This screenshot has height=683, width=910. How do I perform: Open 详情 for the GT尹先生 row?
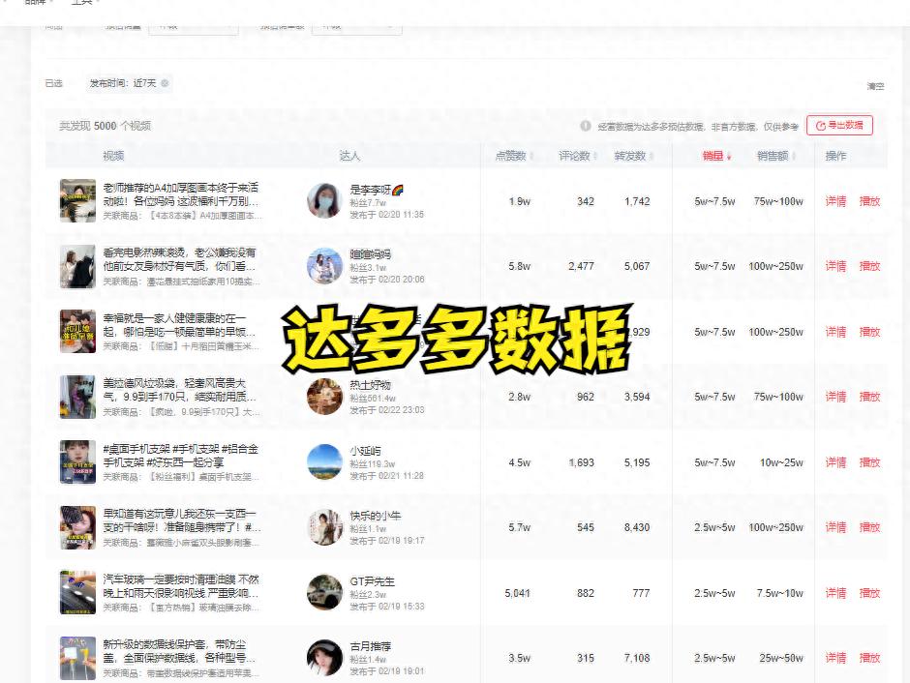click(x=835, y=594)
